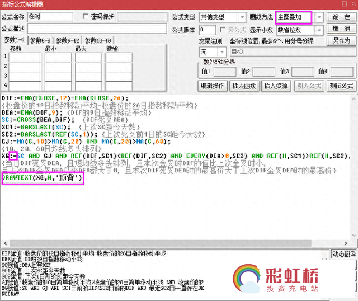Click the parameter 1 name cell
The image size is (358, 301).
tap(25, 57)
